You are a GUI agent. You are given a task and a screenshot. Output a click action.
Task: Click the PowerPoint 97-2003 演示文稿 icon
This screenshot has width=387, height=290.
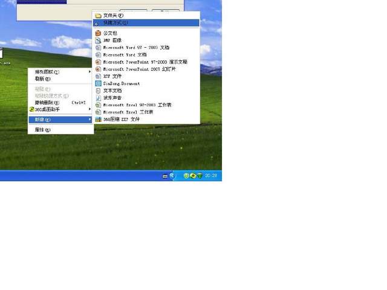(x=98, y=62)
